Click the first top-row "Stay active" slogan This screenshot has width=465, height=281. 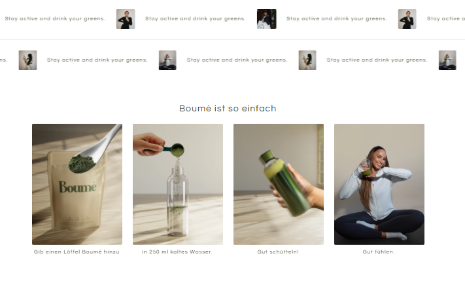[55, 19]
